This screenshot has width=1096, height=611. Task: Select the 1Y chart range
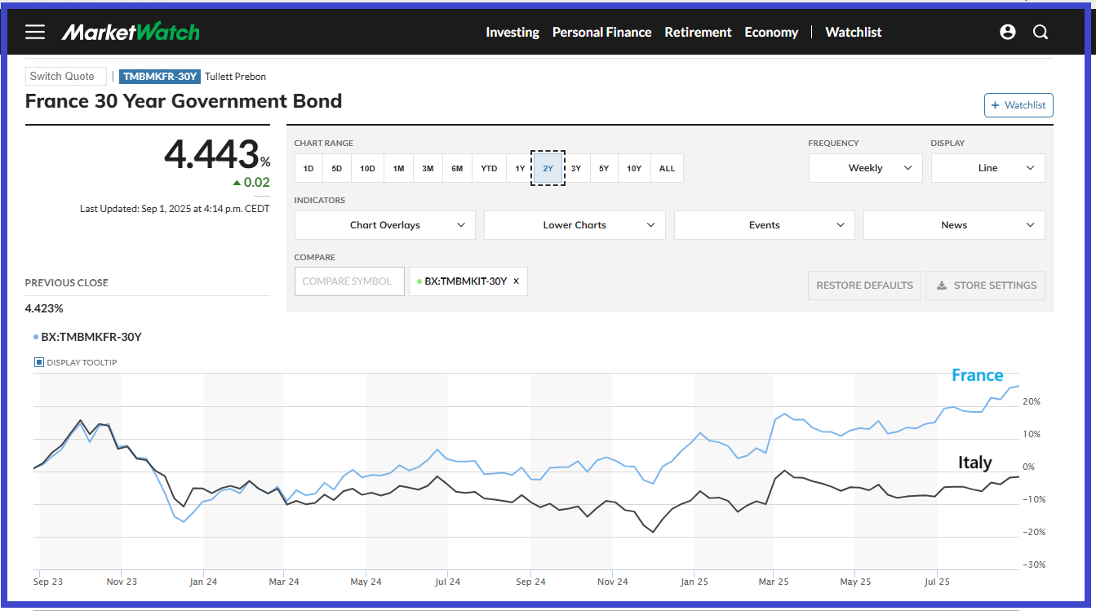pos(520,168)
